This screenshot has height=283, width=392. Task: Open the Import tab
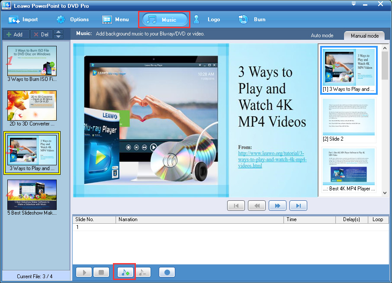pyautogui.click(x=23, y=19)
